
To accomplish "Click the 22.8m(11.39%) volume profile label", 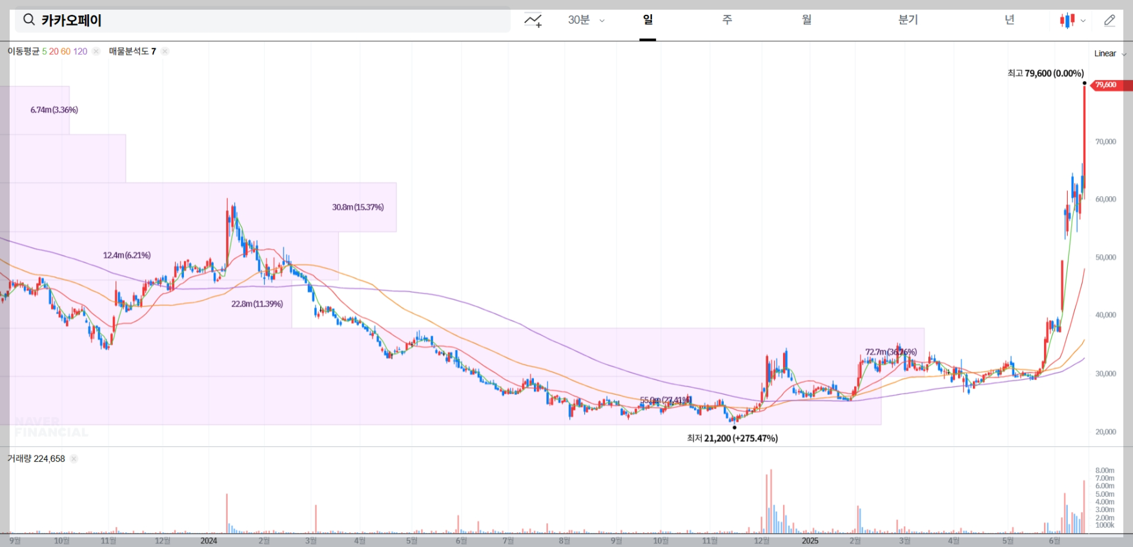I will point(257,304).
